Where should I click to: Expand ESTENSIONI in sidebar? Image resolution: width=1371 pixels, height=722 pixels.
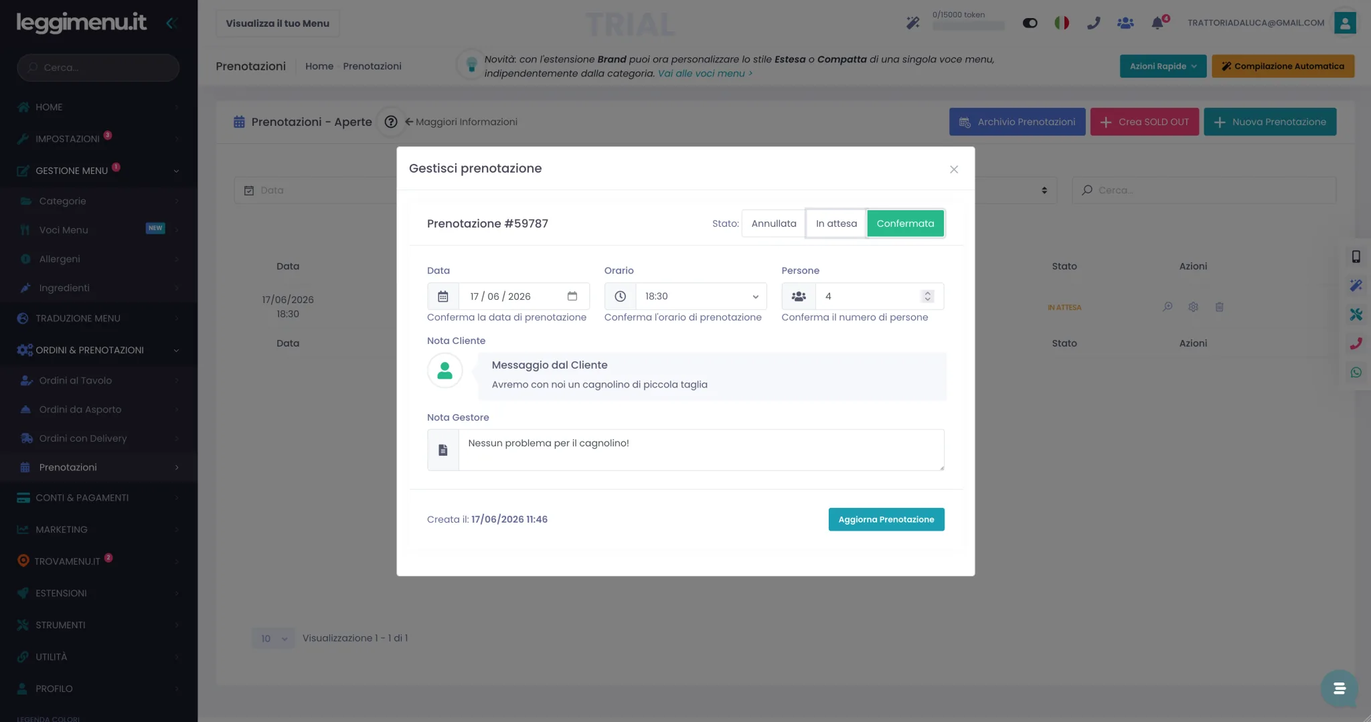click(98, 593)
